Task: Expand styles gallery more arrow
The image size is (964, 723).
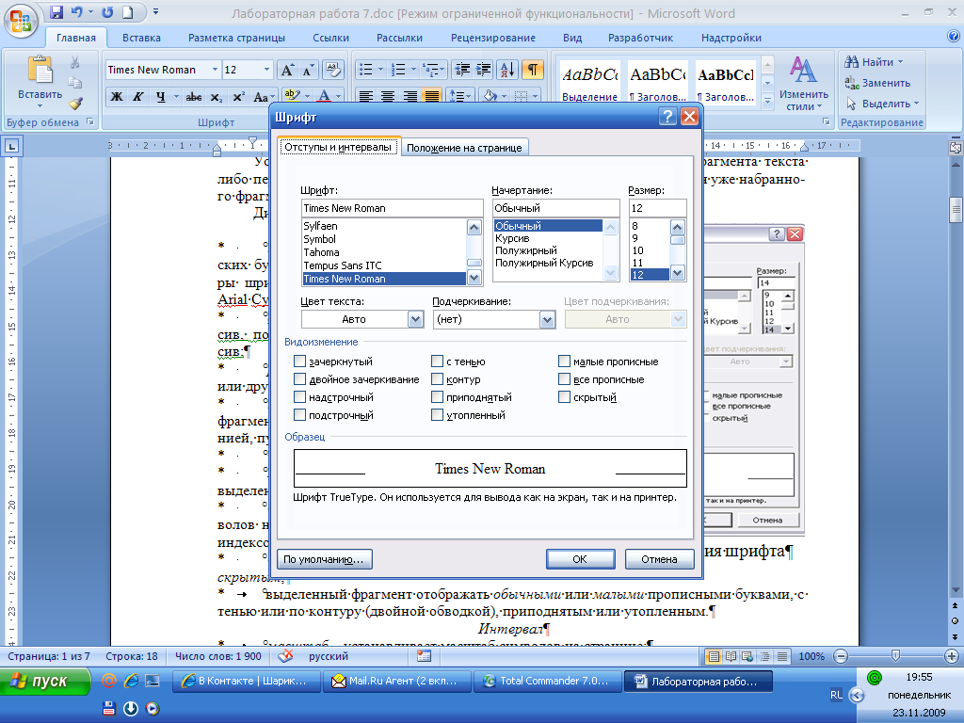Action: pyautogui.click(x=767, y=102)
